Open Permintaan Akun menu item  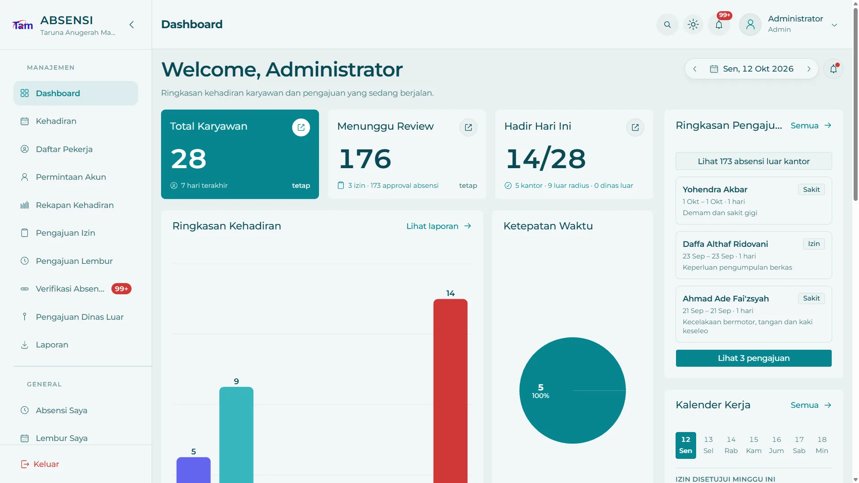(76, 177)
